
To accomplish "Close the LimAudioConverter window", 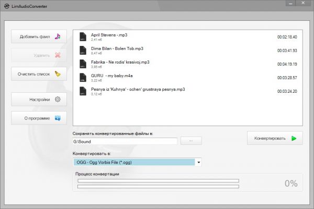I will click(x=303, y=3).
